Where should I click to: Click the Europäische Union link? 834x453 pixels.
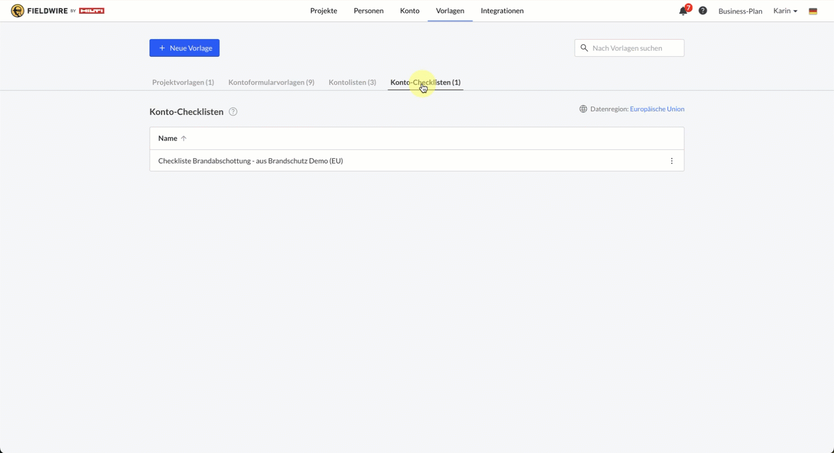pyautogui.click(x=657, y=109)
